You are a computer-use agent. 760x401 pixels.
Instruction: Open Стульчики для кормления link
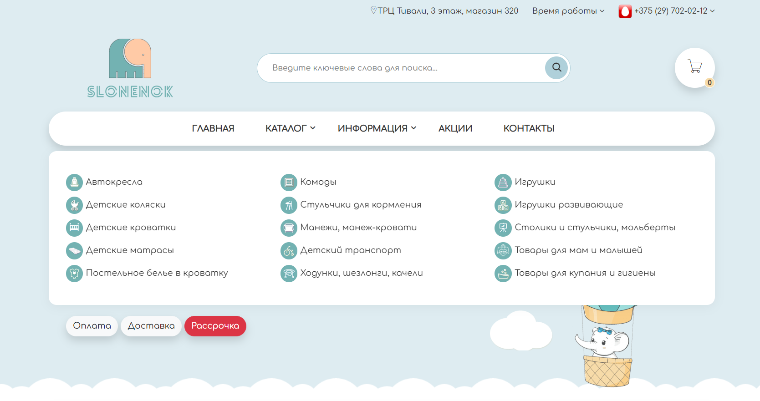coord(361,205)
